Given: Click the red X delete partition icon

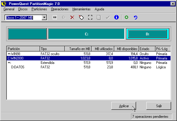Looking at the screenshot, I should pos(72,17).
